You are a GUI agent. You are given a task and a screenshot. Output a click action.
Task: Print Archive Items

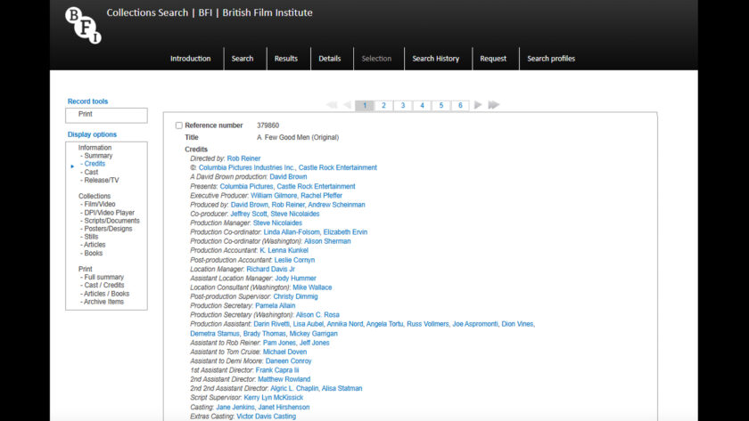click(x=103, y=302)
